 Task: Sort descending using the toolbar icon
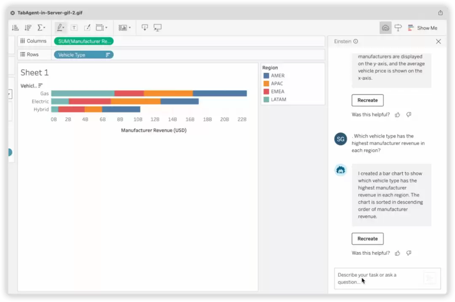(x=28, y=27)
